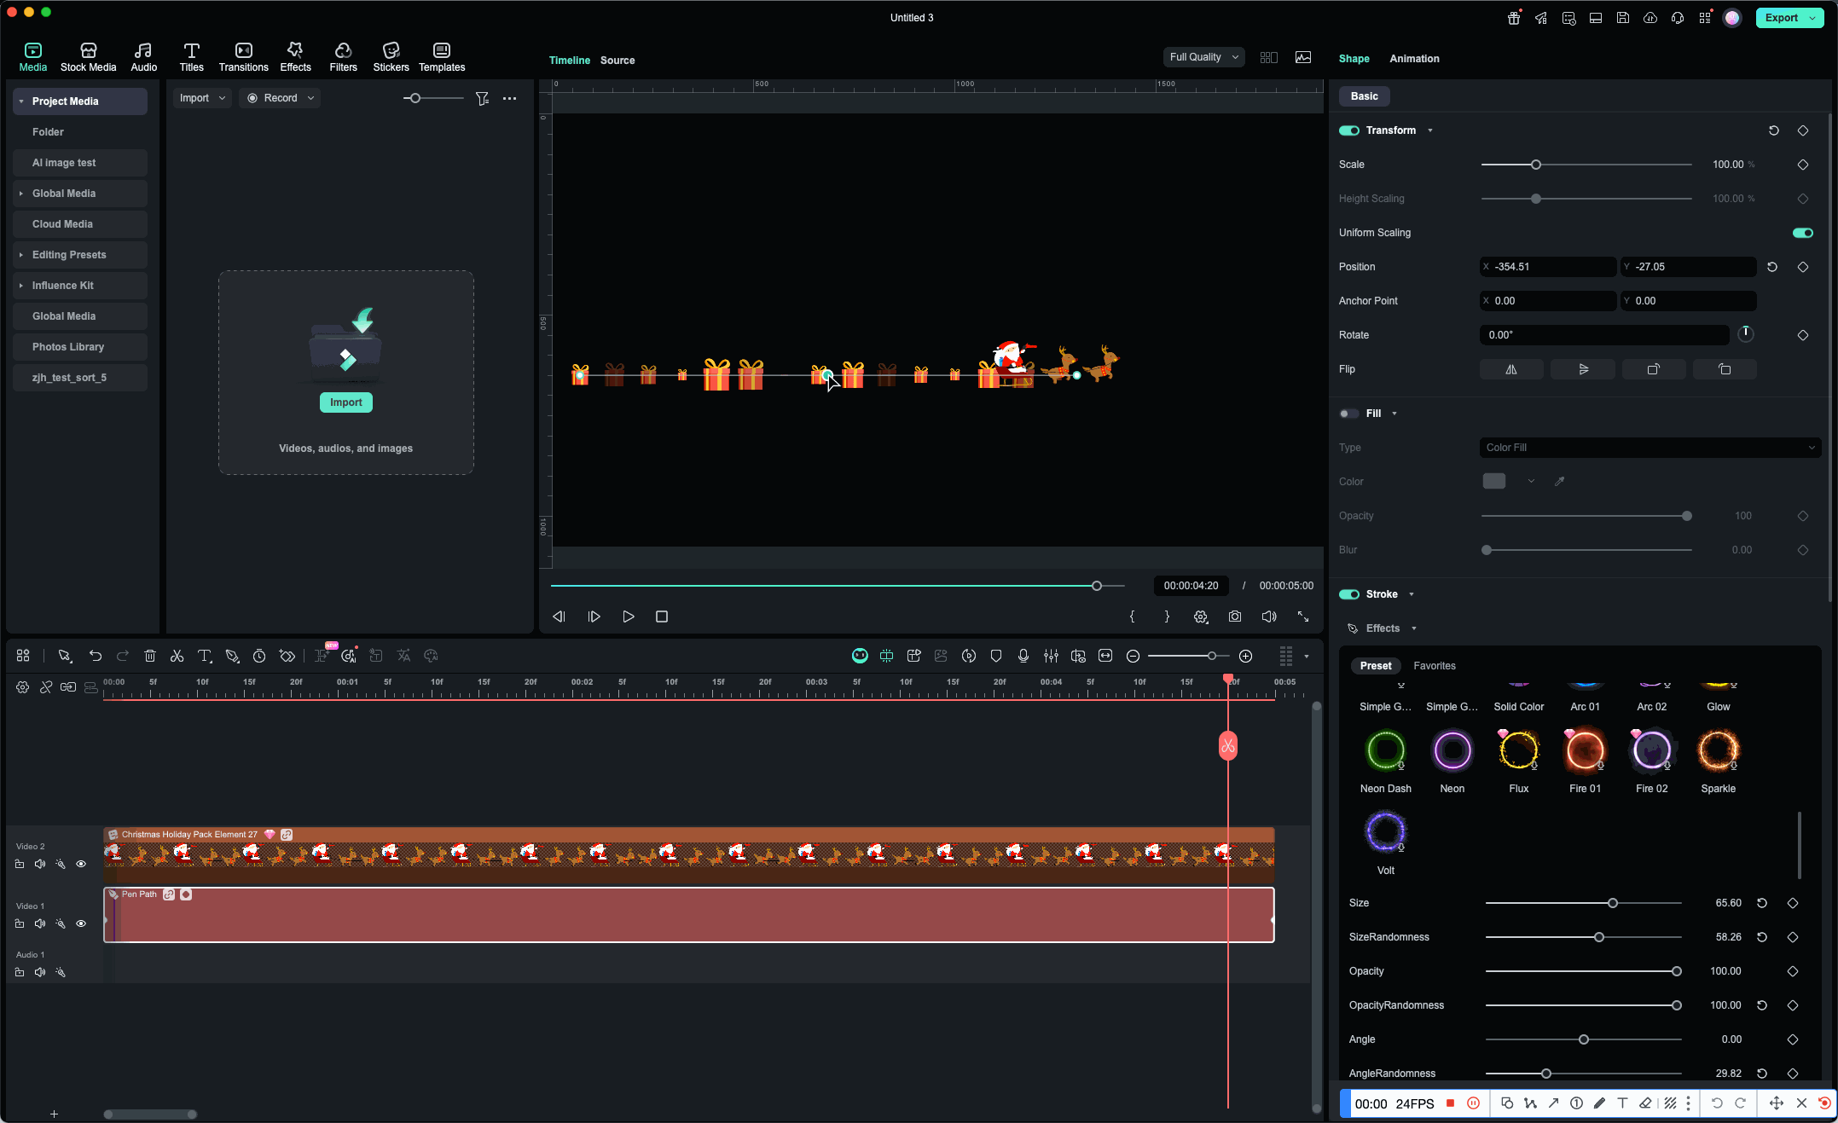Open the Fill color swatch in the Shape panel
Viewport: 1838px width, 1123px height.
tap(1493, 481)
